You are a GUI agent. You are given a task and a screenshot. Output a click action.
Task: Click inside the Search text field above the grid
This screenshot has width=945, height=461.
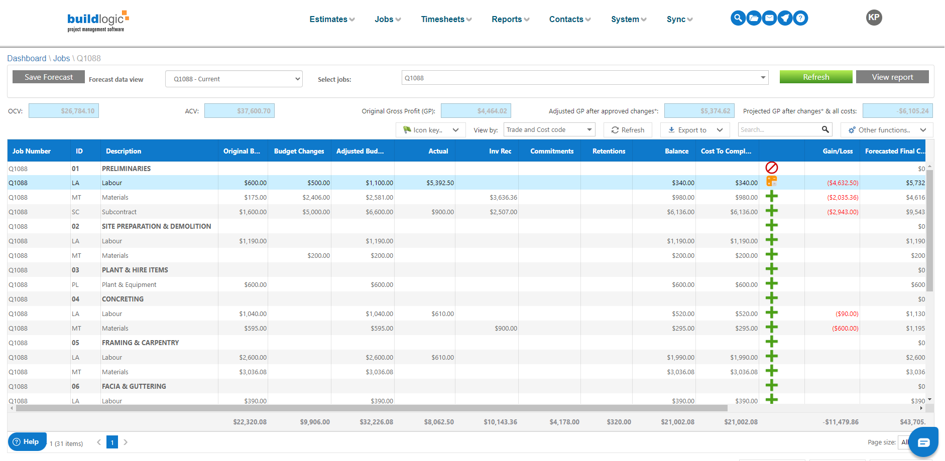click(778, 129)
